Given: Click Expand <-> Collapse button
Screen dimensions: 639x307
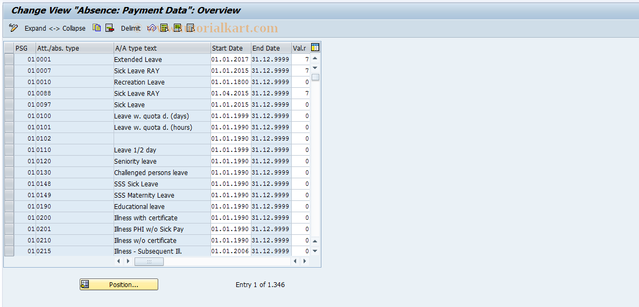Looking at the screenshot, I should (x=55, y=28).
